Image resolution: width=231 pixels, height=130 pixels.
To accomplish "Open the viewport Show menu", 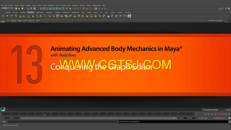I will [x=25, y=21].
